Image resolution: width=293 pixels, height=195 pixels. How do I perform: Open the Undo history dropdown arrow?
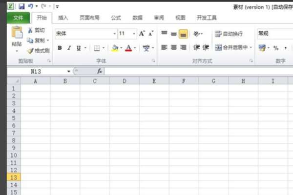[37, 6]
